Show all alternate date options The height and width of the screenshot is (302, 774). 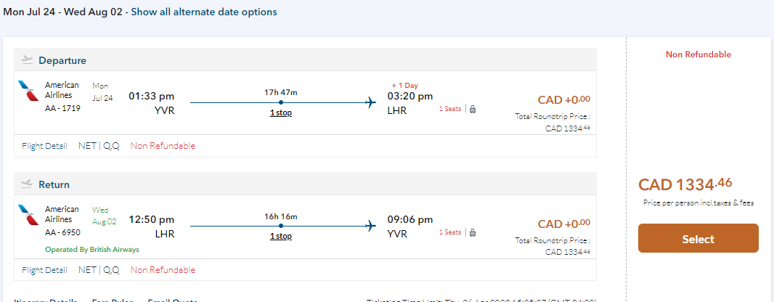pos(203,12)
